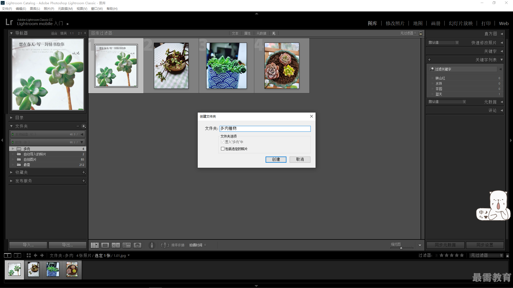Click the Lr logo identity plate

click(x=9, y=22)
